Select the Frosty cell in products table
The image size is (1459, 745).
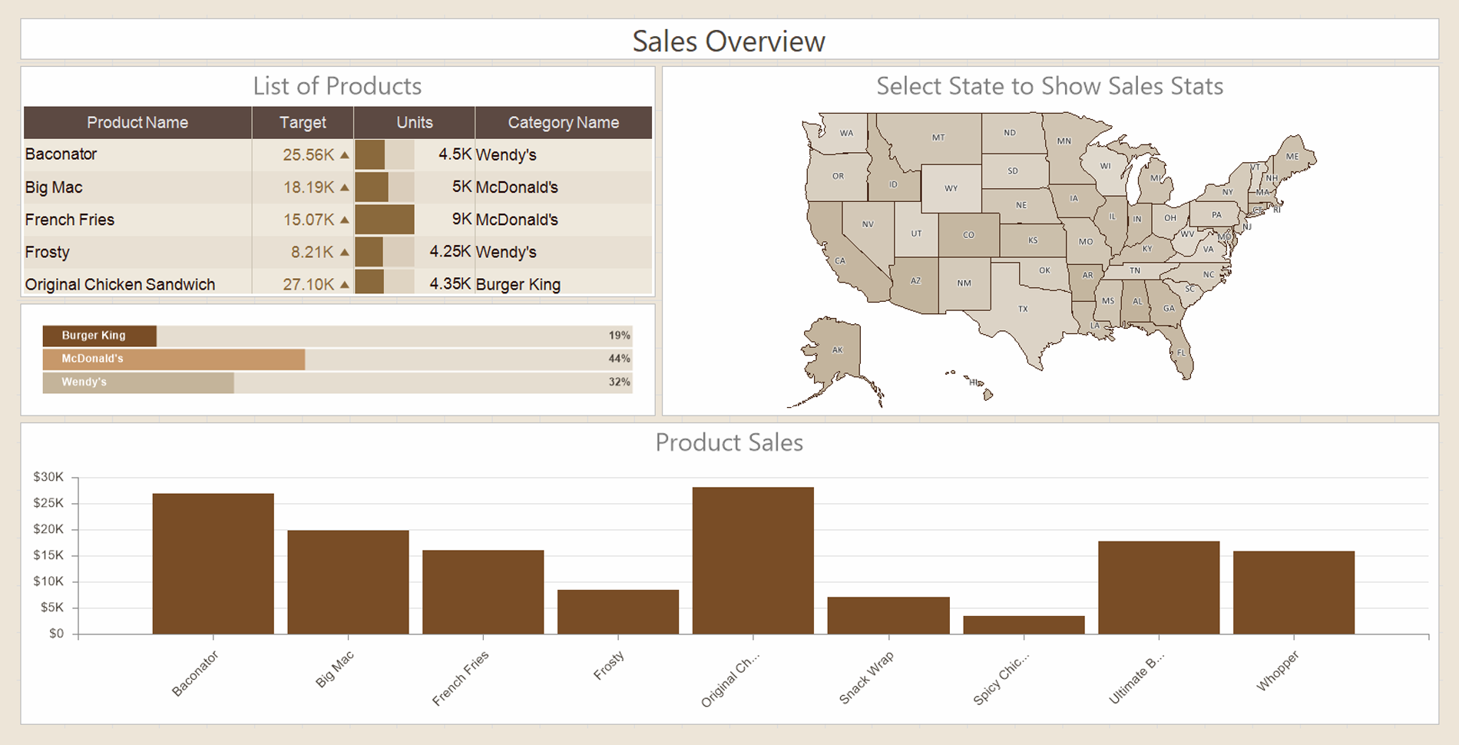coord(137,252)
